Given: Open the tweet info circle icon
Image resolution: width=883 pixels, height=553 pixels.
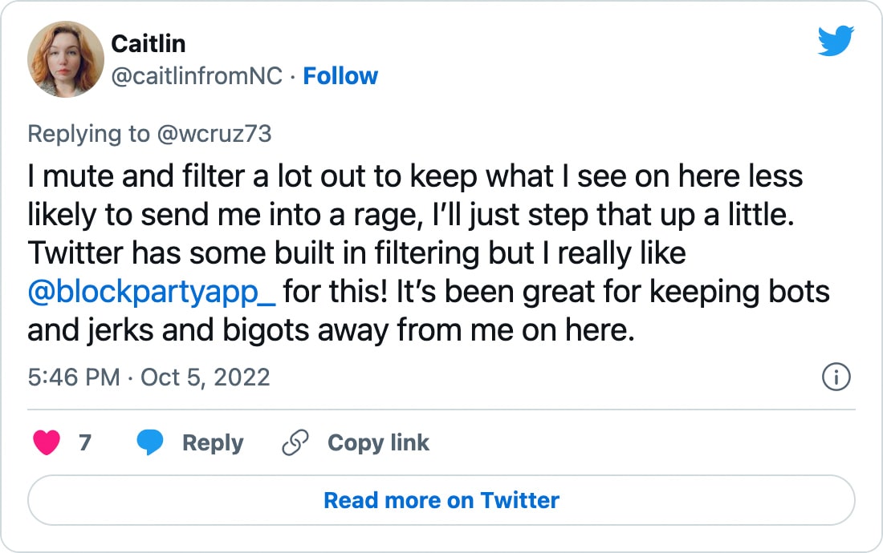Looking at the screenshot, I should point(836,377).
